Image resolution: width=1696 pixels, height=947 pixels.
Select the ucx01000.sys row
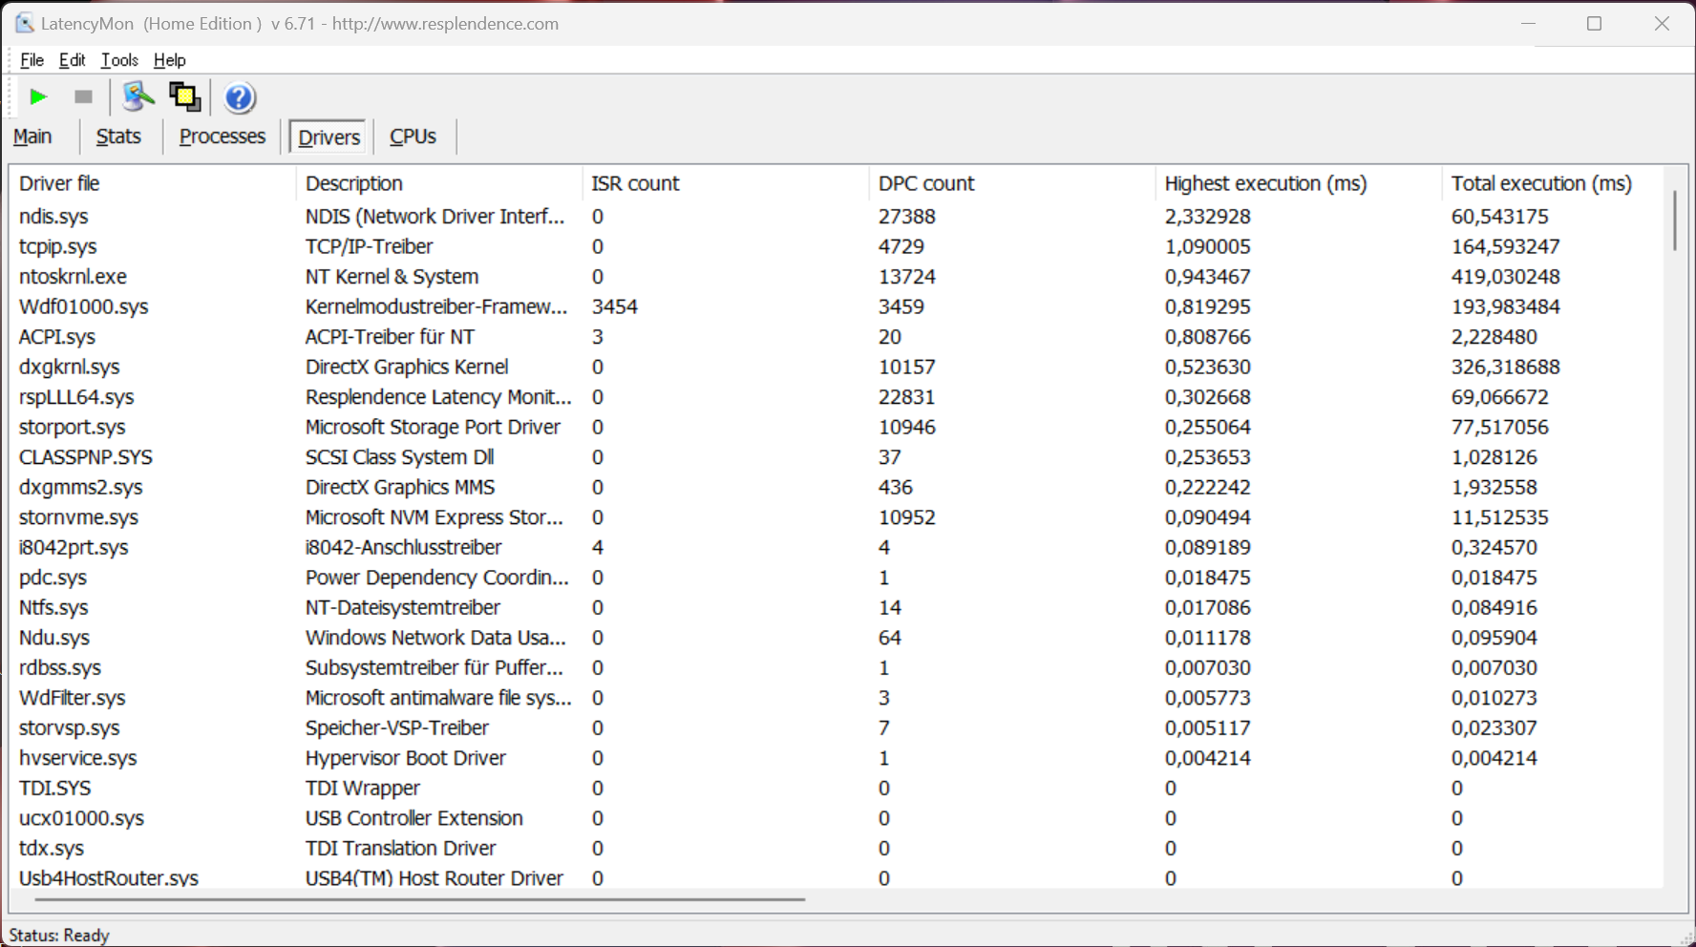[x=837, y=818]
